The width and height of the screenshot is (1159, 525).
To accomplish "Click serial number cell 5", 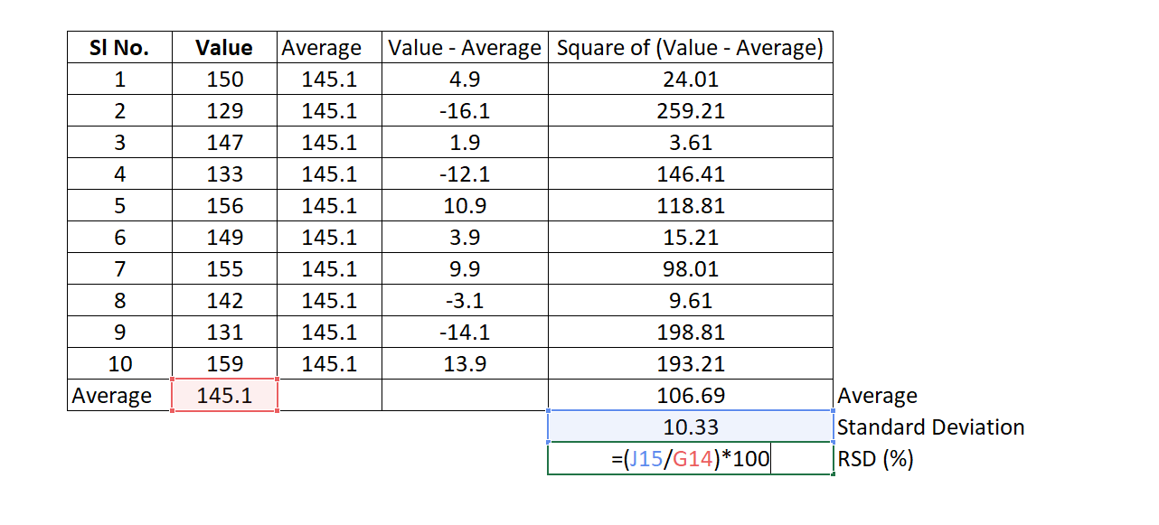I will 119,205.
